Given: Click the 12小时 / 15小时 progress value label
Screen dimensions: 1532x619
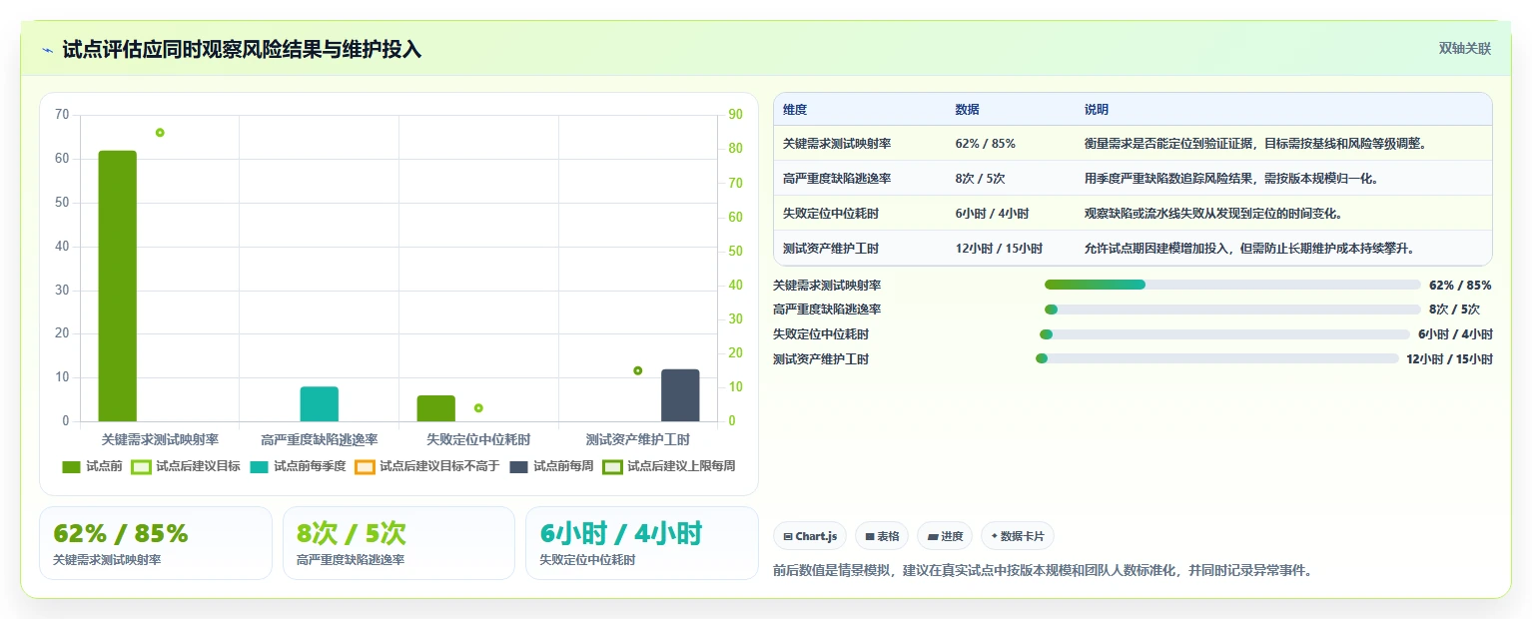Looking at the screenshot, I should (x=1449, y=359).
